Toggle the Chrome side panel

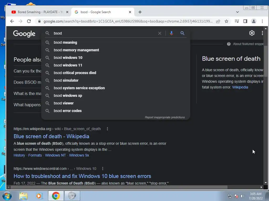pyautogui.click(x=245, y=21)
